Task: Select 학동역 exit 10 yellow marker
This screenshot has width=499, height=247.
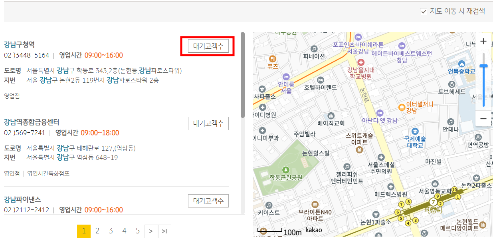Action: click(454, 189)
